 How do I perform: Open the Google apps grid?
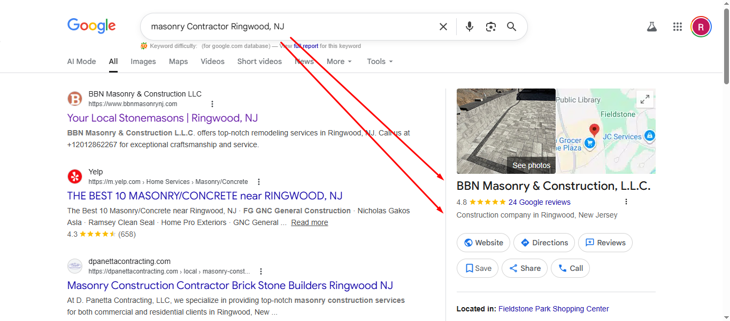pyautogui.click(x=678, y=27)
